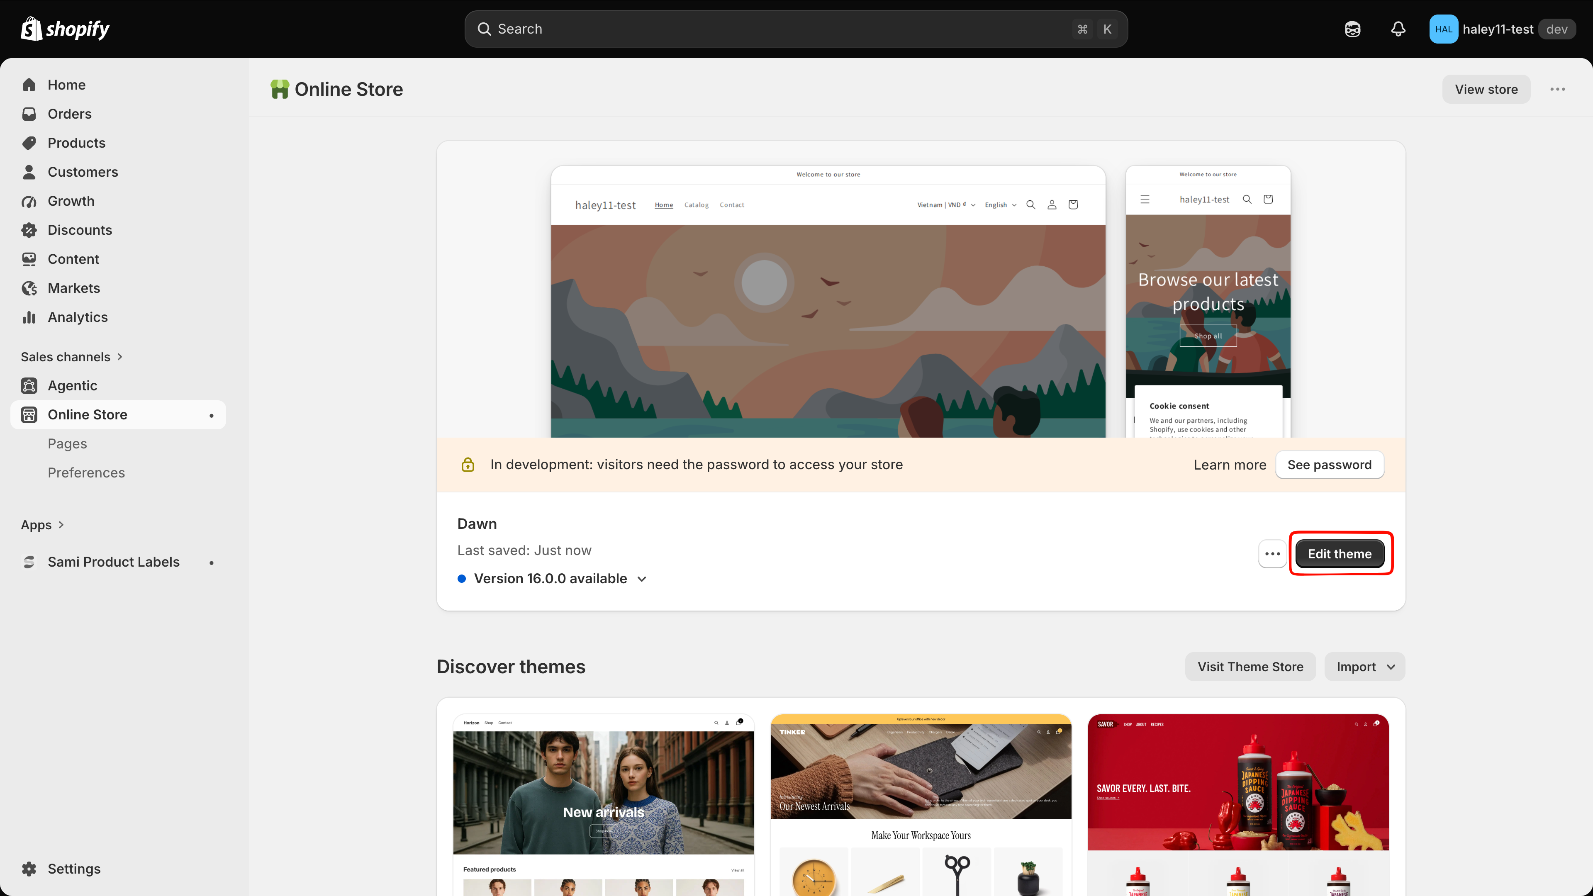Click the Learn more link
The width and height of the screenshot is (1593, 896).
point(1230,465)
